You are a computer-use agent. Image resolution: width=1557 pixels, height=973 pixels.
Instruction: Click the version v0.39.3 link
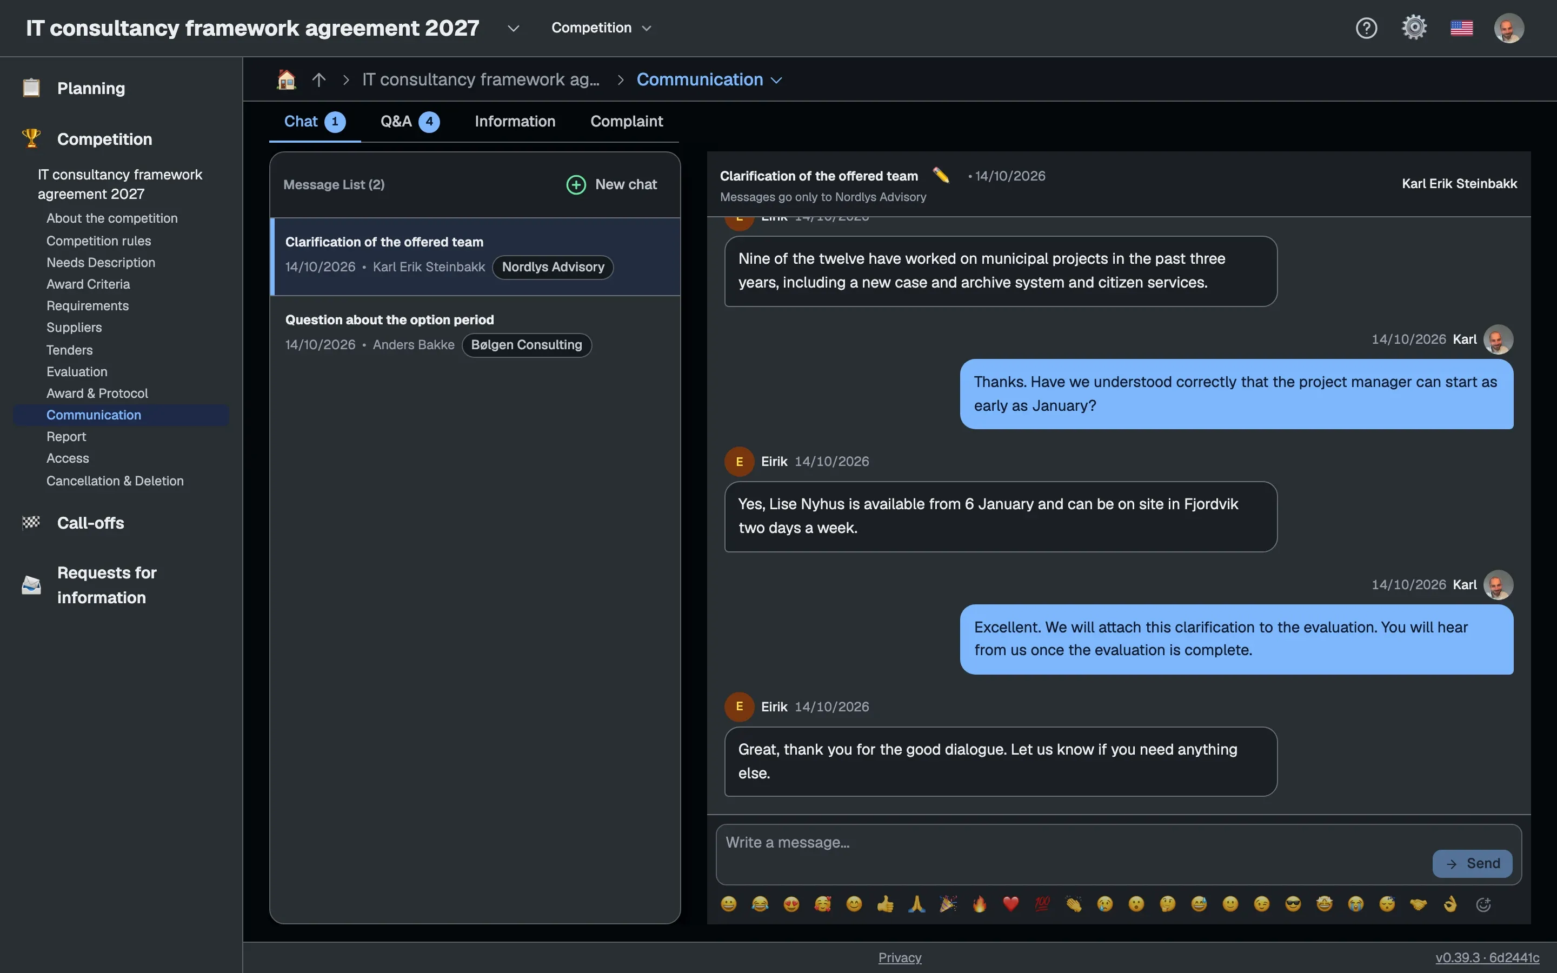click(1487, 957)
